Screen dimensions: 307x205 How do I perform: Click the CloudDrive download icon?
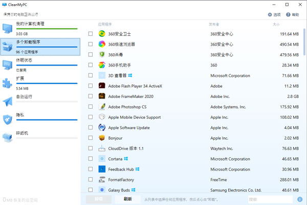pyautogui.click(x=102, y=148)
